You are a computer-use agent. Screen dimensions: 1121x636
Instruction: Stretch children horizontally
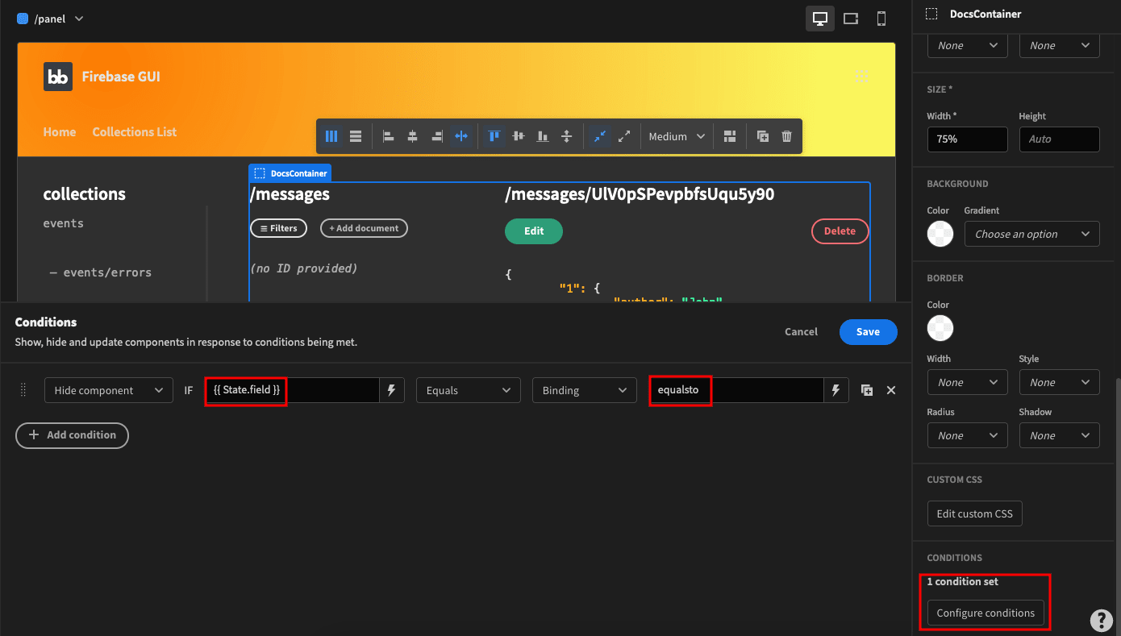click(x=461, y=136)
